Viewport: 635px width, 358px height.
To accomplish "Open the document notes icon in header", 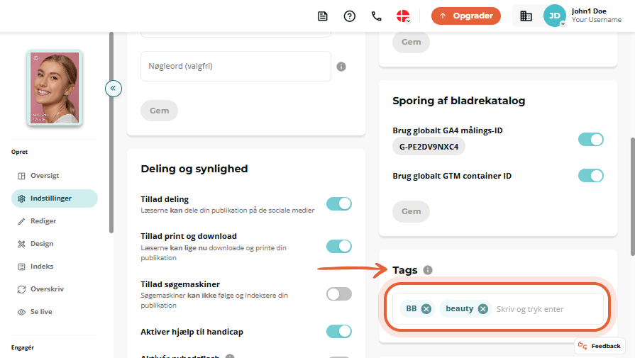I will (x=322, y=16).
